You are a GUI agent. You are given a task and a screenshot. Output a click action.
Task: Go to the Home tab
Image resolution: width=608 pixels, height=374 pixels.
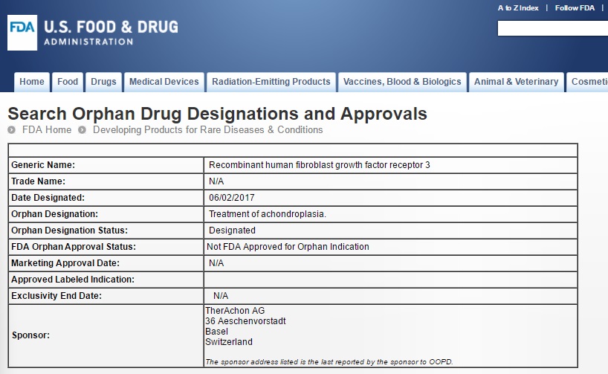(x=32, y=82)
